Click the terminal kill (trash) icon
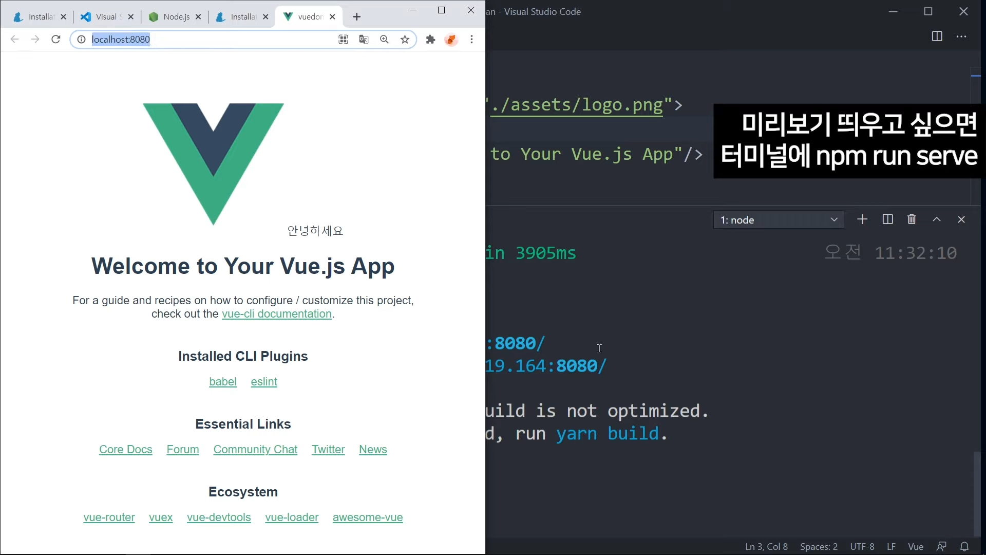 click(x=912, y=219)
